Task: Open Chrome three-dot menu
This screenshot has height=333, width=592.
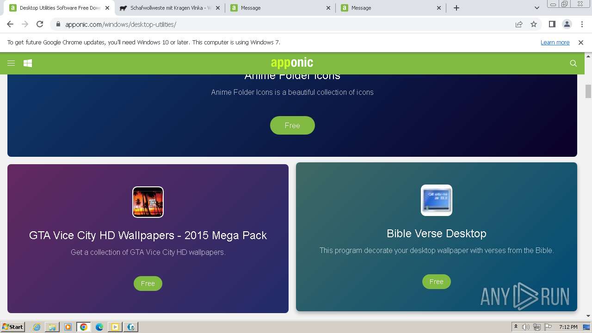Action: point(582,24)
